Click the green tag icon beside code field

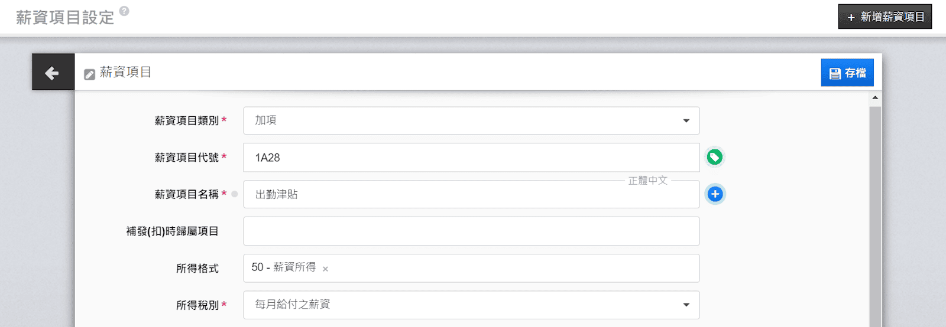point(715,157)
